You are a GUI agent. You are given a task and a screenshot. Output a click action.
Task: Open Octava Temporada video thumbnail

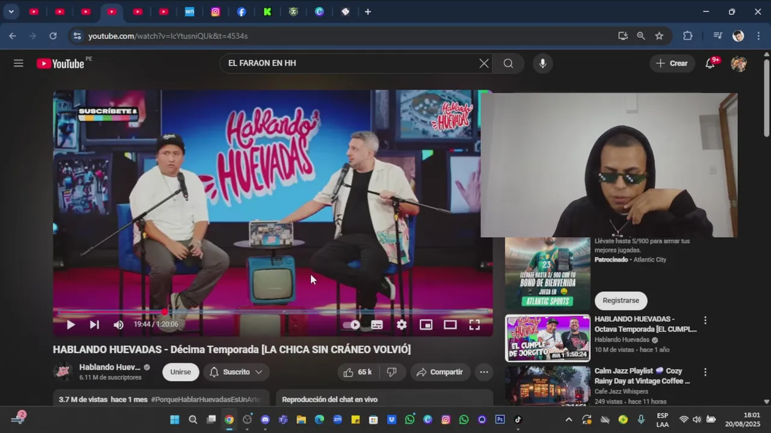tap(548, 338)
